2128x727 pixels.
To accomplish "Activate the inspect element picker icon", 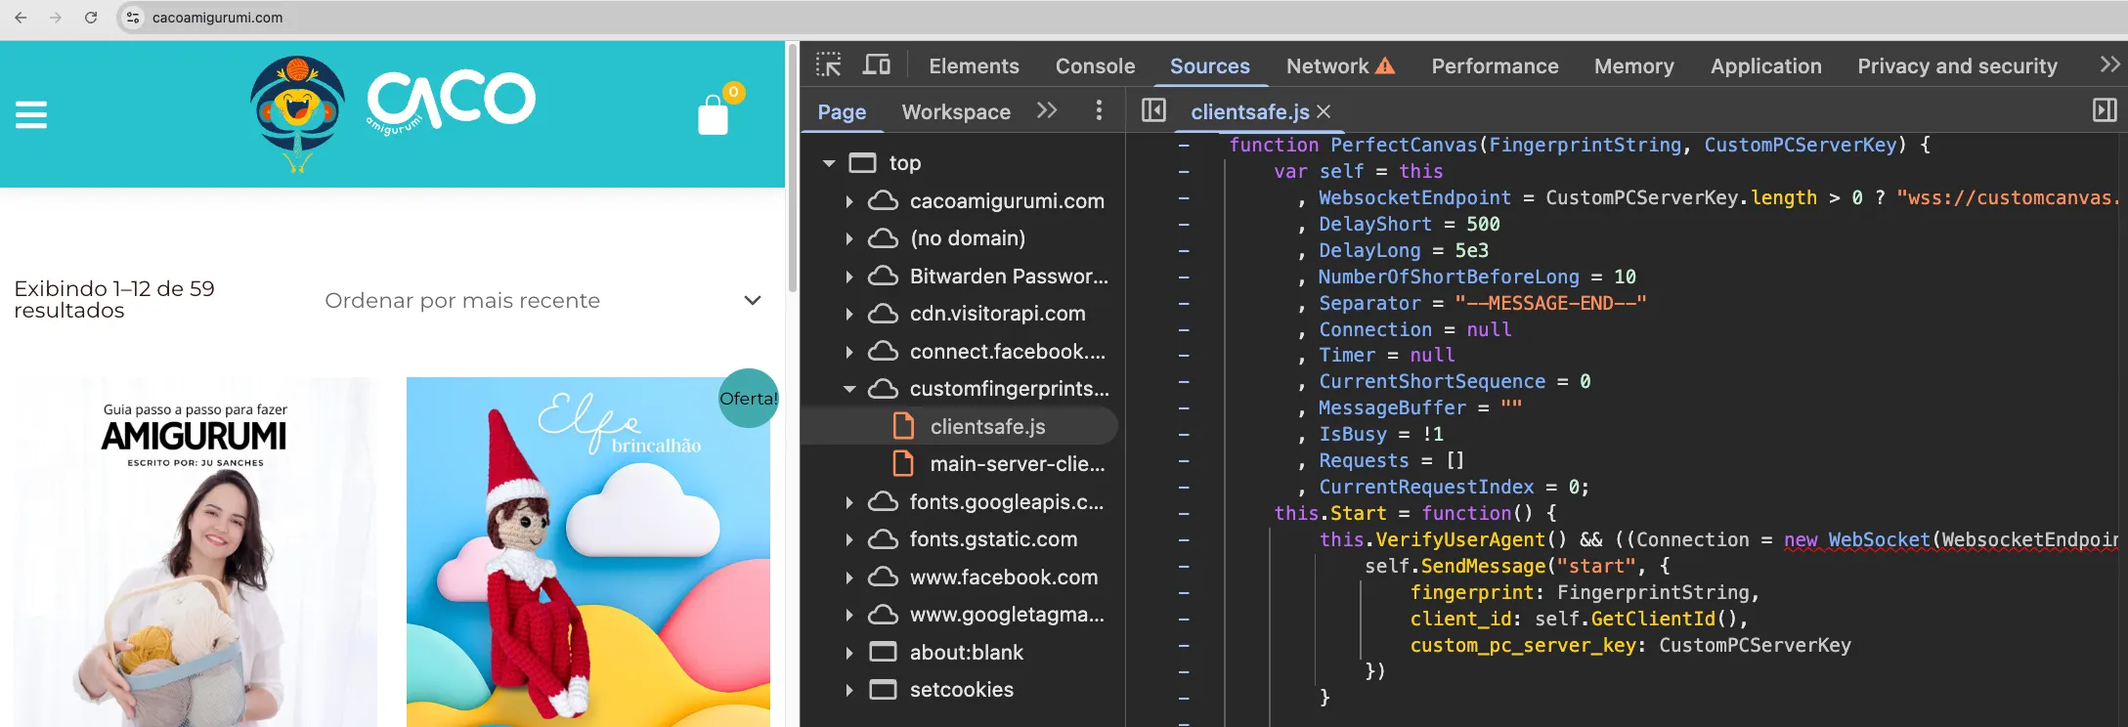I will pos(829,65).
